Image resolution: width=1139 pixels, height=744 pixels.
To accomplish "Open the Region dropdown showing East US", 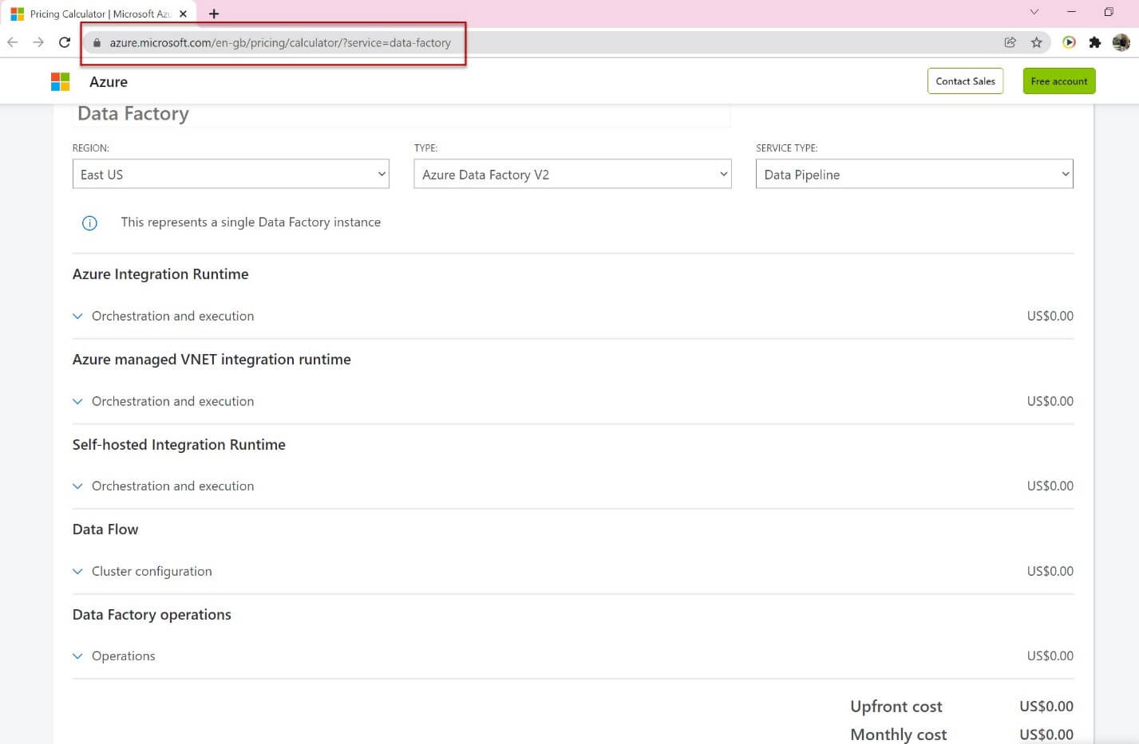I will [x=231, y=175].
